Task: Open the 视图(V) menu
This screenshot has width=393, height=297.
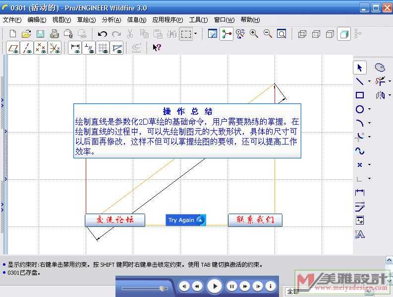Action: [61, 20]
